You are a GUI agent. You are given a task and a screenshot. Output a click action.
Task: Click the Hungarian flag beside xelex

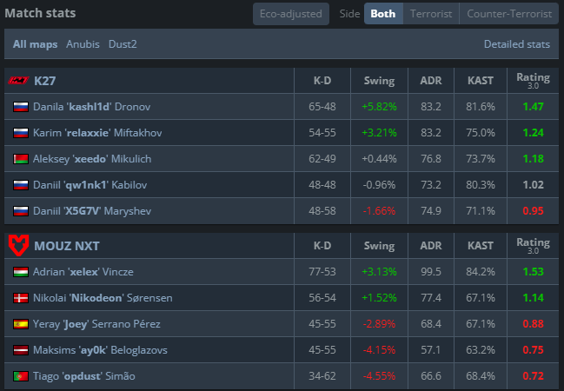click(x=21, y=272)
